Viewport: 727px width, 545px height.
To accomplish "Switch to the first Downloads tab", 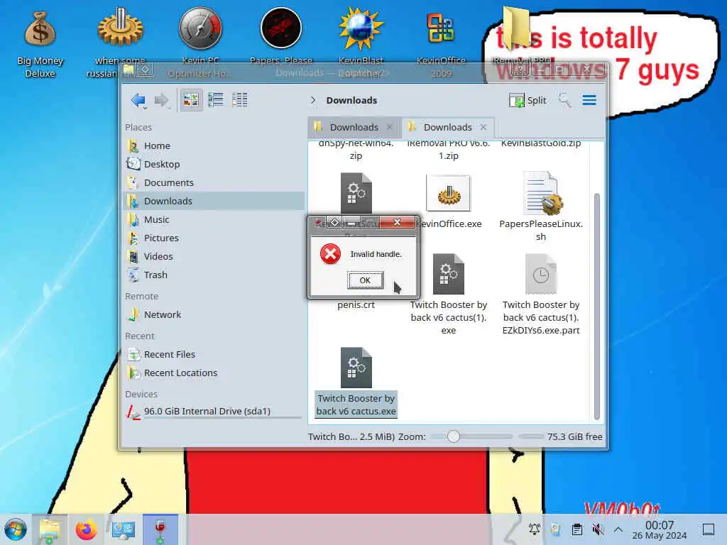I will click(x=354, y=127).
